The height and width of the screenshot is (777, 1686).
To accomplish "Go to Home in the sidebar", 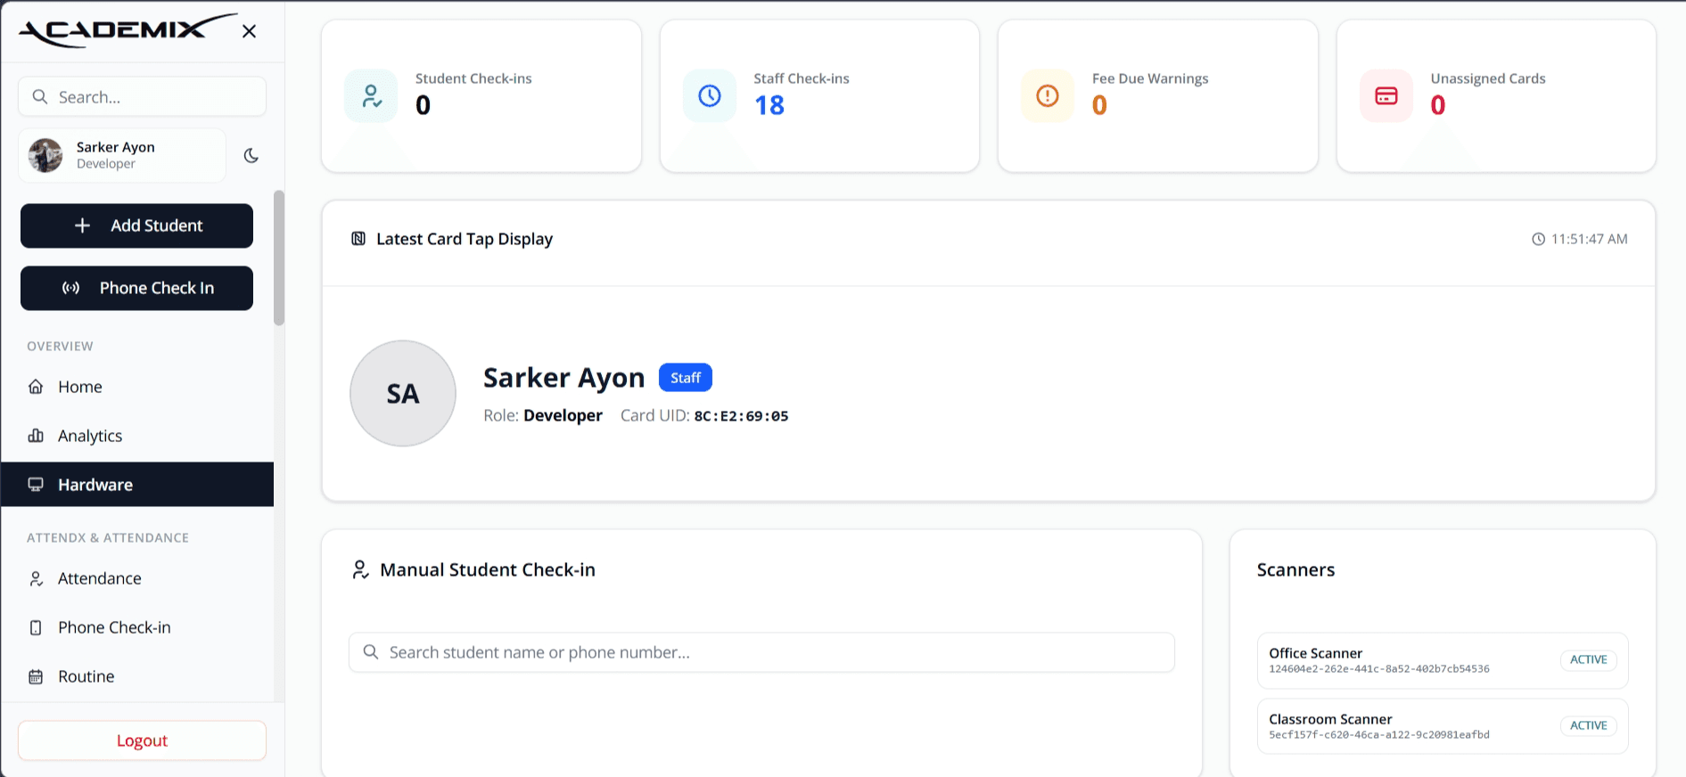I will (137, 387).
